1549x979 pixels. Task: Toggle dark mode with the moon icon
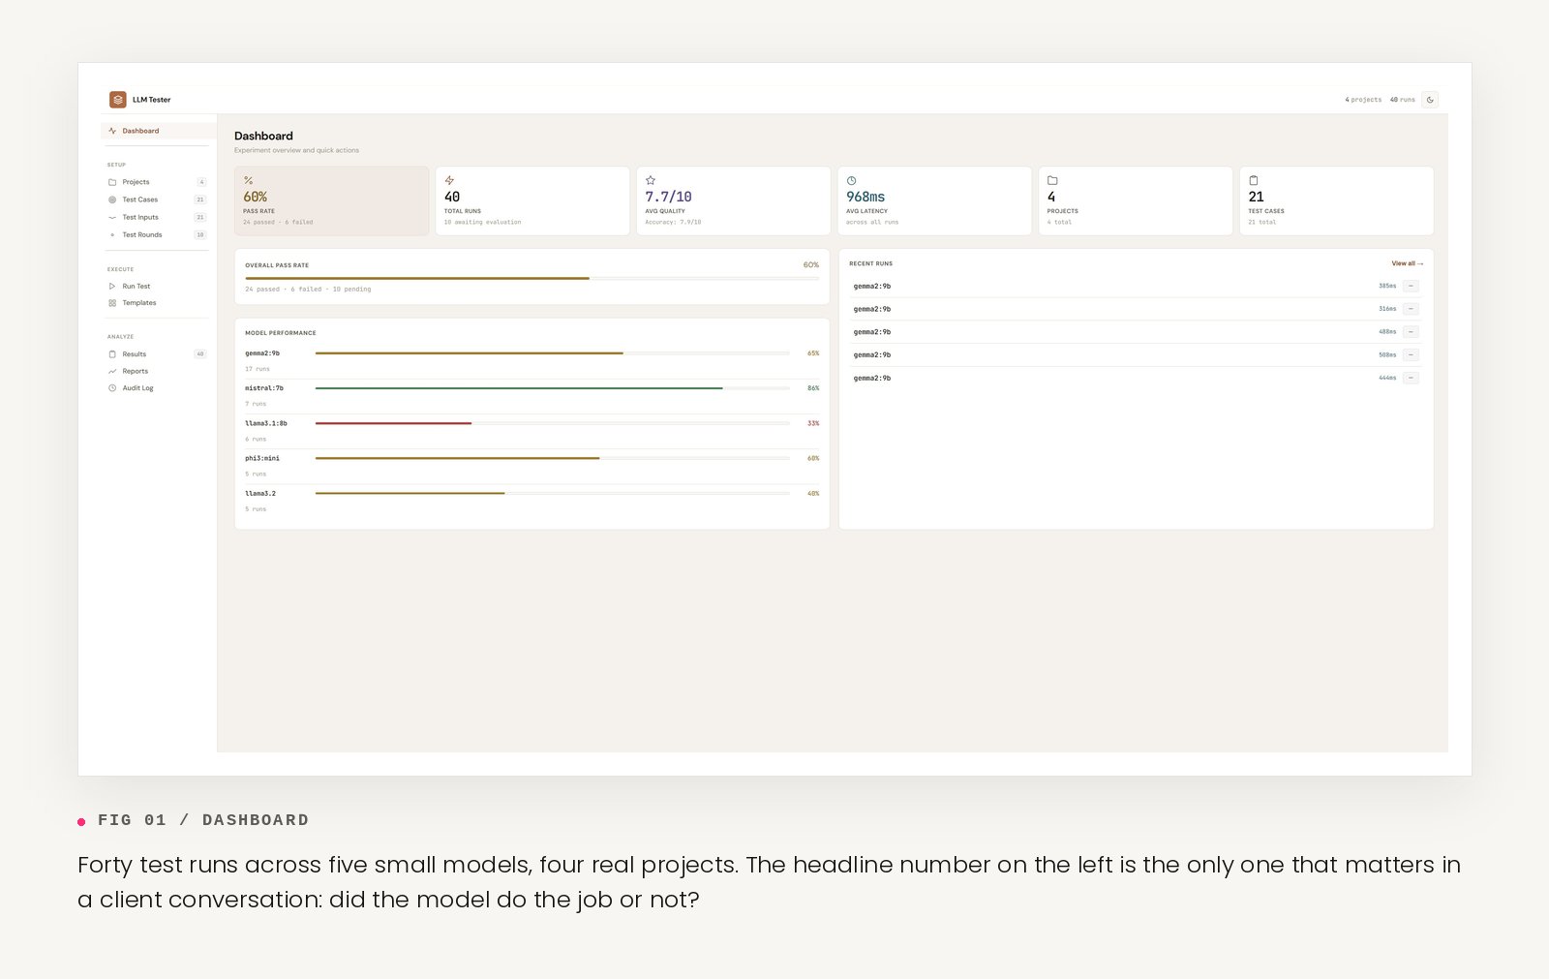1430,100
